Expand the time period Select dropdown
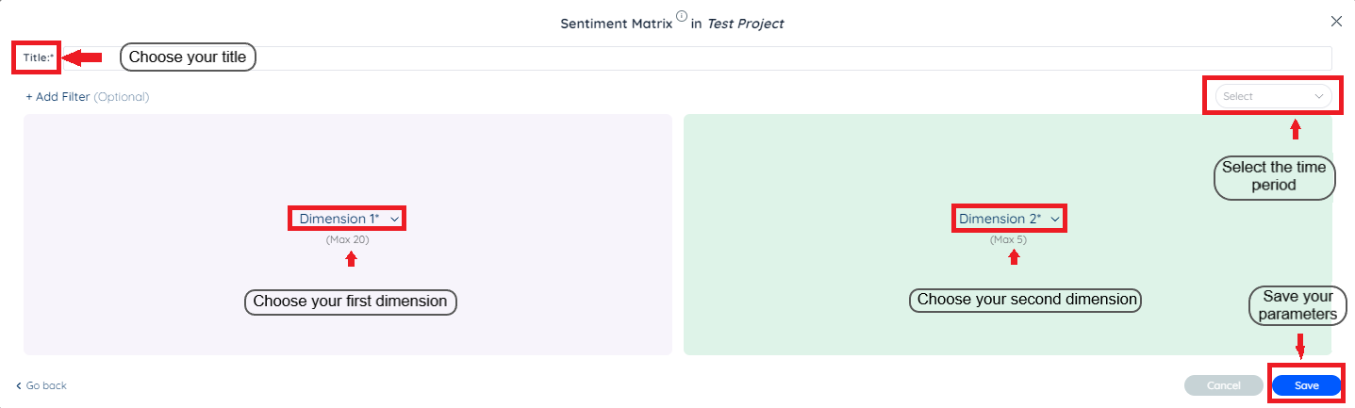 pos(1272,96)
